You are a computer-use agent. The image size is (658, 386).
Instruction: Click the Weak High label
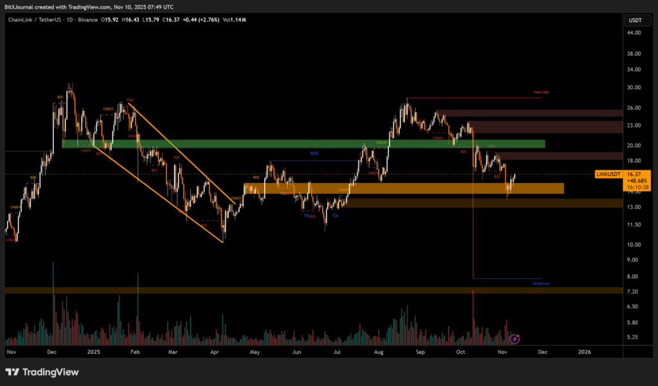[x=541, y=92]
